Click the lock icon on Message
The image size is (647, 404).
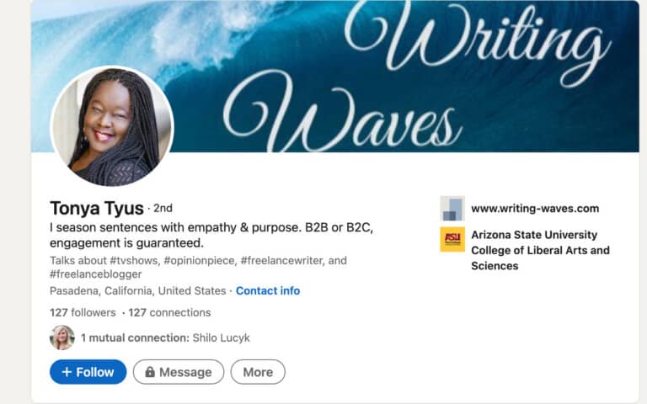pos(150,372)
